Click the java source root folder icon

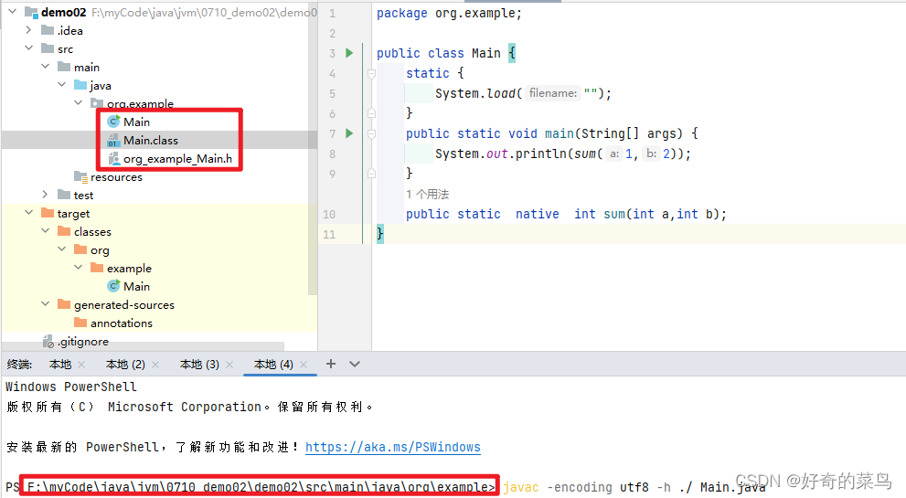[x=80, y=85]
